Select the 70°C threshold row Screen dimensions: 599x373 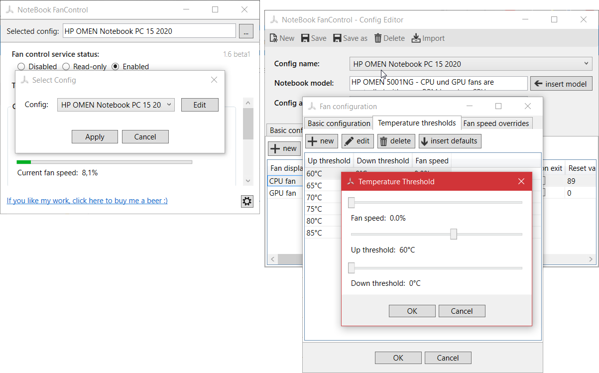click(x=324, y=197)
